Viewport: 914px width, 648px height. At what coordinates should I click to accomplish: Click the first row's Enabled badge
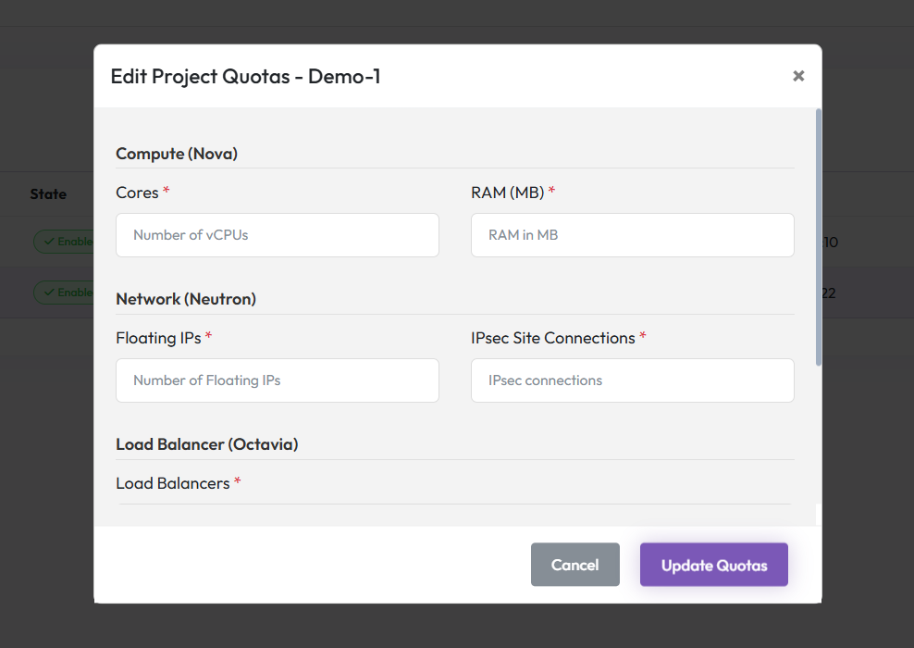coord(65,242)
